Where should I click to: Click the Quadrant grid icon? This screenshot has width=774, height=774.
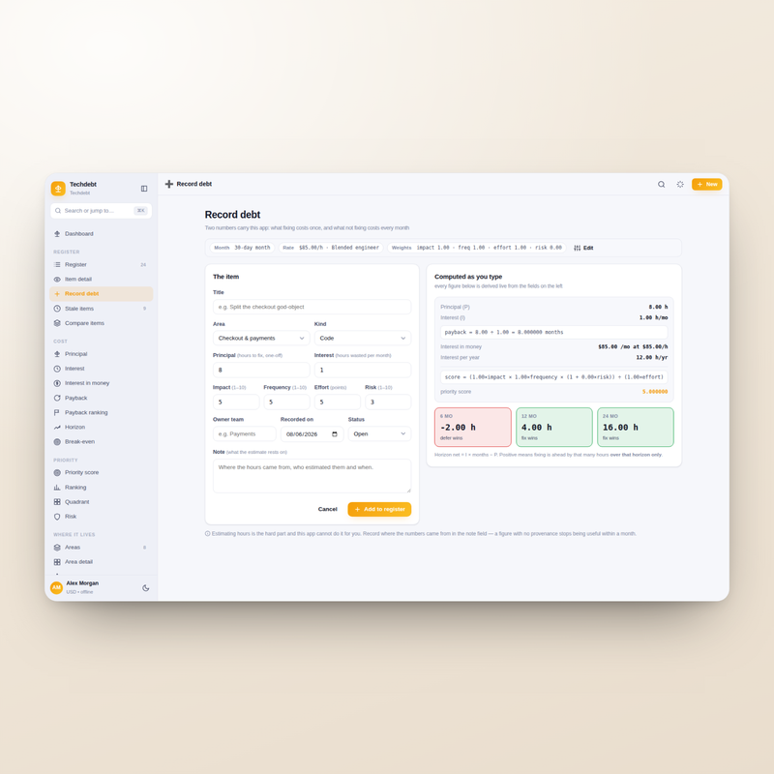pos(57,502)
